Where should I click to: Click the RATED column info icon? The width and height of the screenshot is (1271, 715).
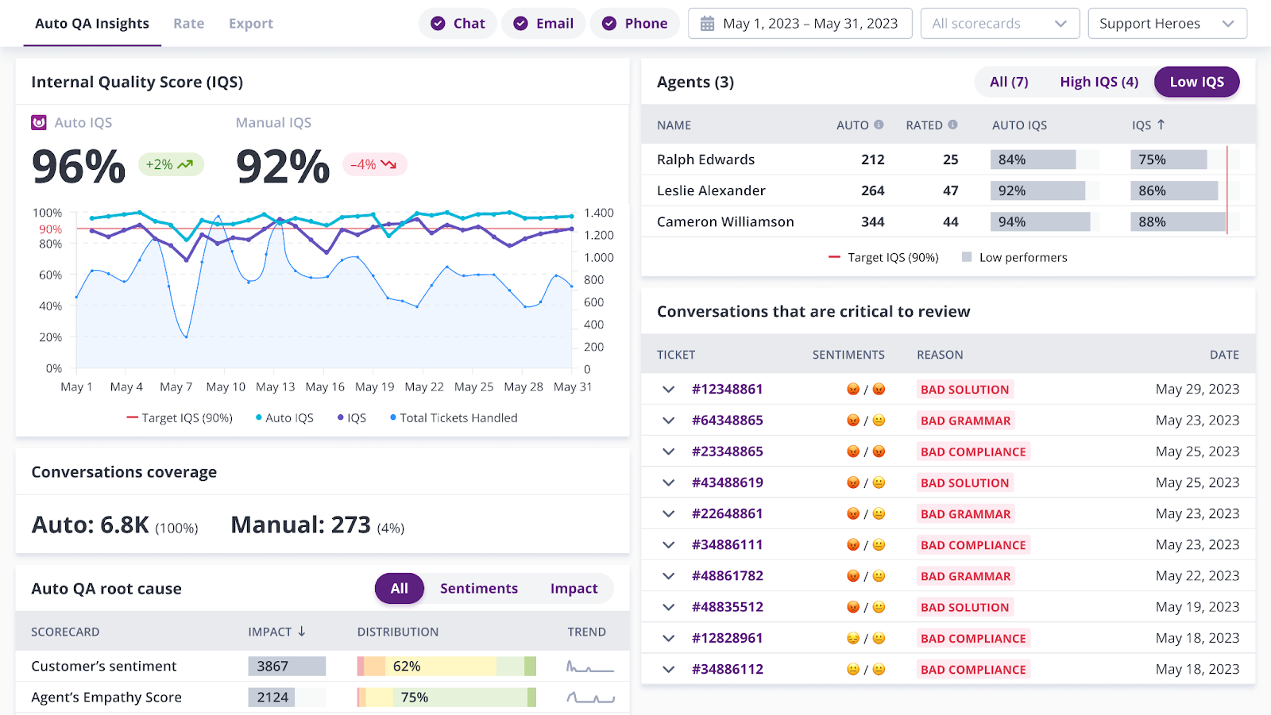click(x=952, y=125)
